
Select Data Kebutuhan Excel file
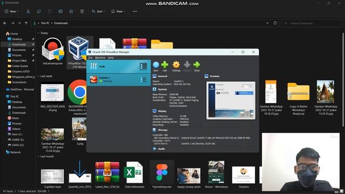click(x=134, y=175)
